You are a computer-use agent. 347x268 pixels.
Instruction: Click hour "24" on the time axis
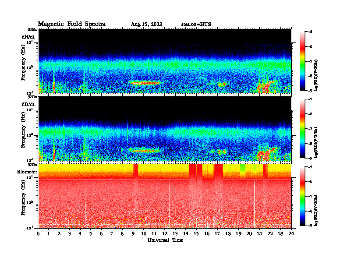click(x=291, y=233)
